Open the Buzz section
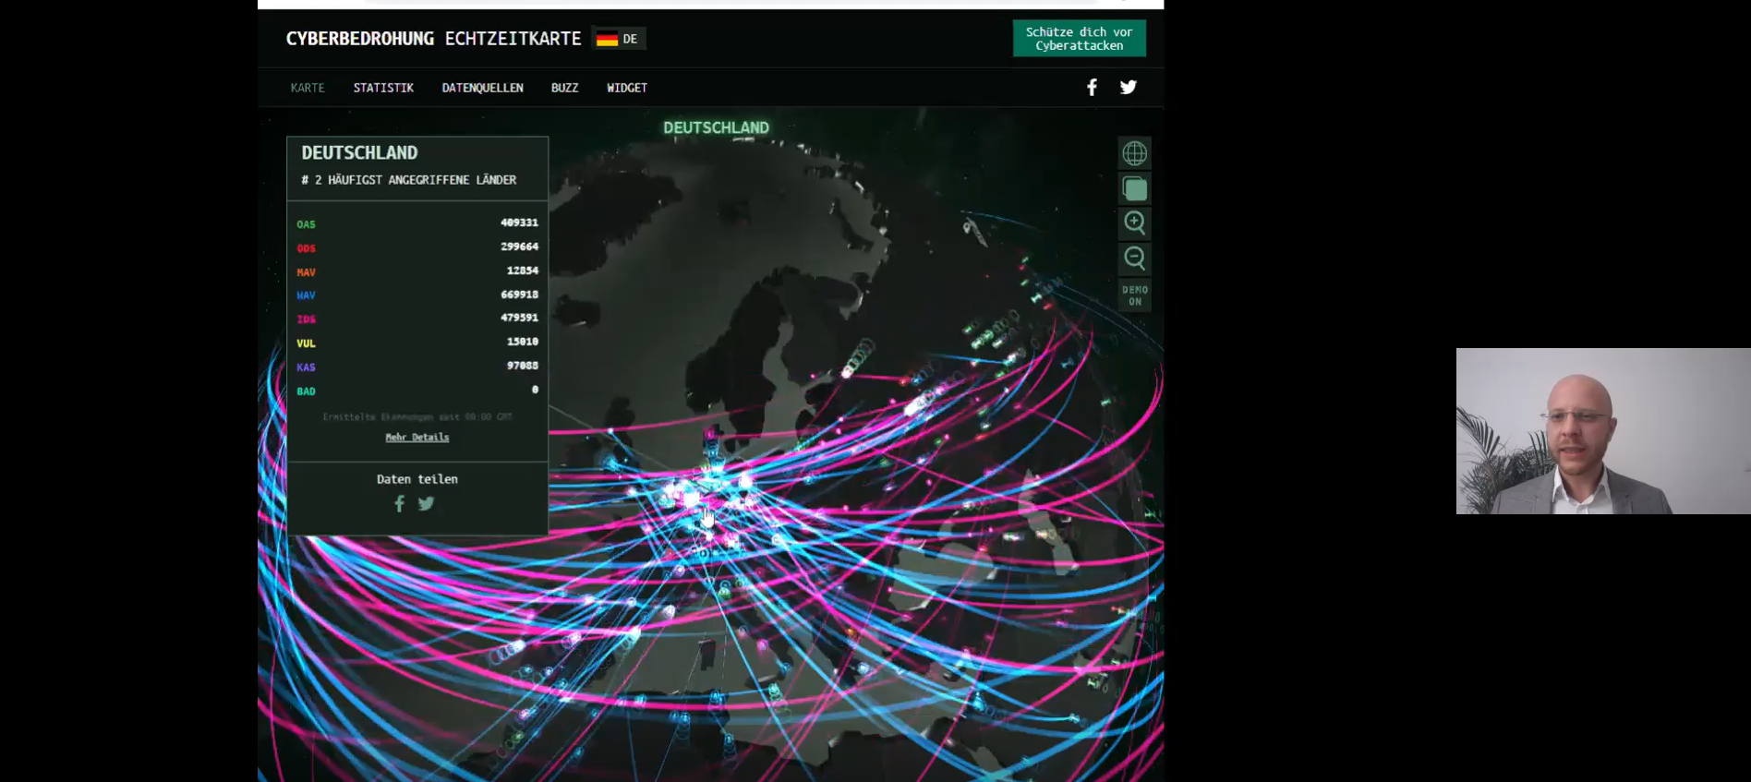 (x=564, y=88)
